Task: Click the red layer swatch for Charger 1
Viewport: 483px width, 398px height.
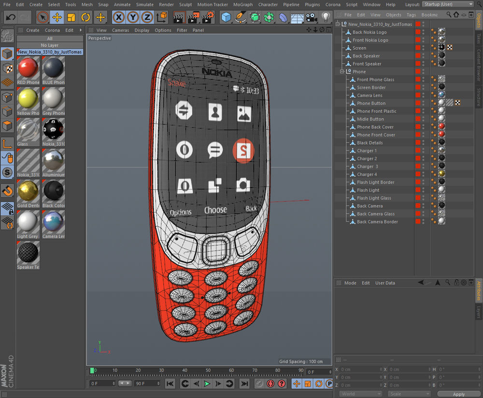Action: coord(418,151)
